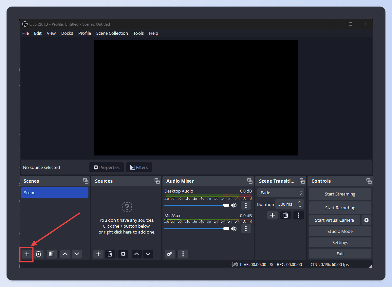Mute Desktop Audio speaker icon
The width and height of the screenshot is (392, 287).
click(234, 205)
